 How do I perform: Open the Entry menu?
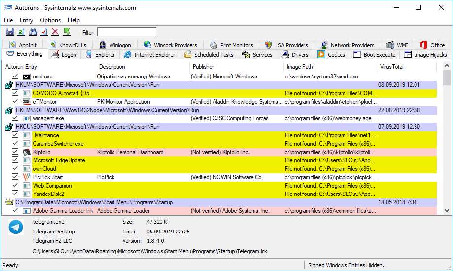[x=26, y=20]
